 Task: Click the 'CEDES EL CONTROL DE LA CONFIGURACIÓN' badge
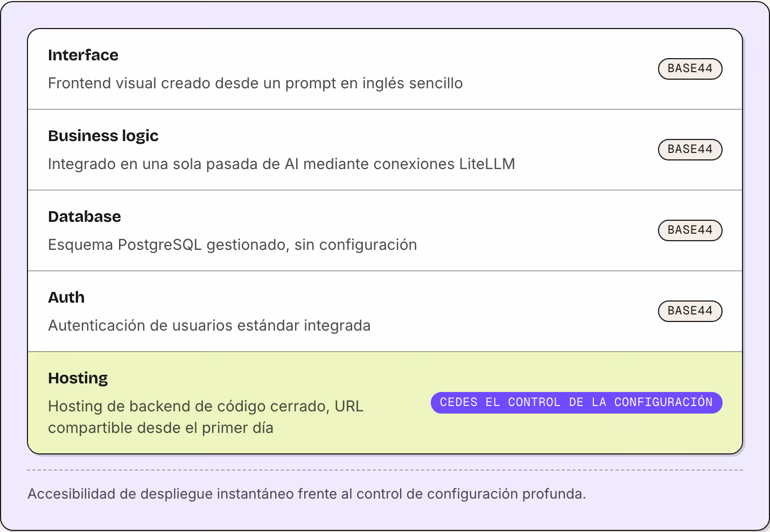pyautogui.click(x=576, y=403)
